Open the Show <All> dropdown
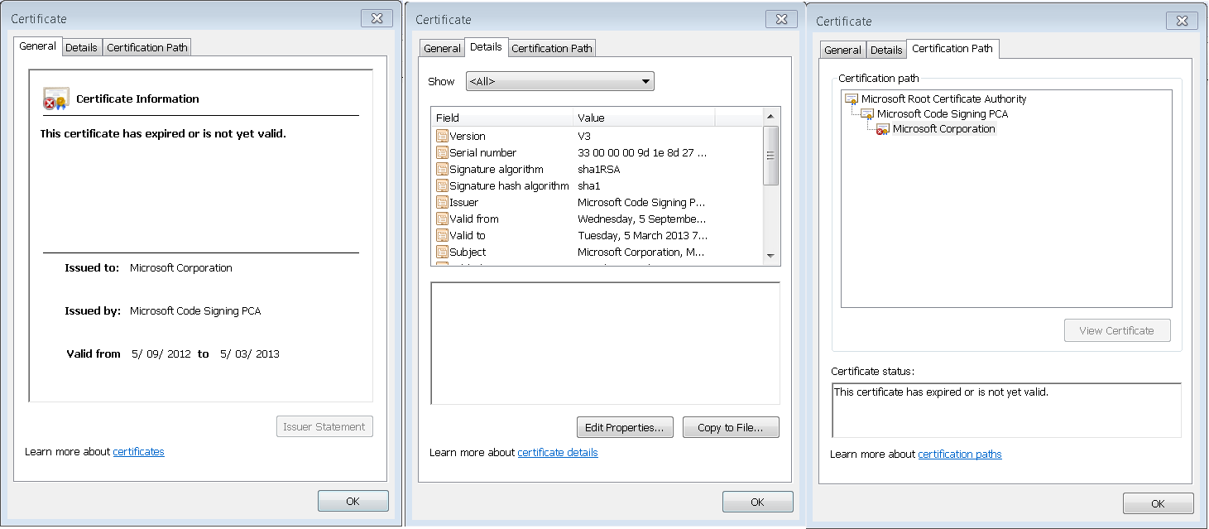 [560, 81]
